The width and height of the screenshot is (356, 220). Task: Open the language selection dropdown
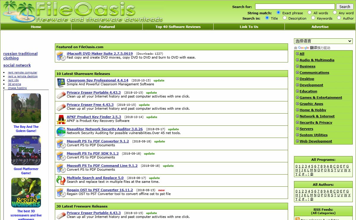tap(323, 41)
